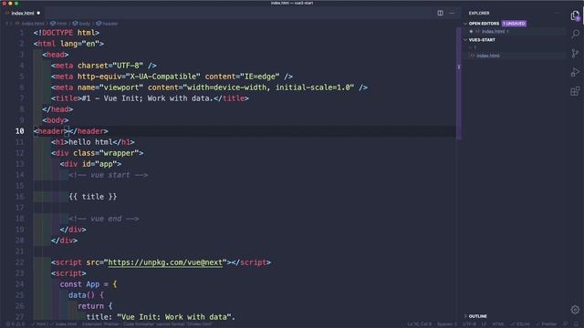This screenshot has height=328, width=584.
Task: Click the vue end comment
Action: tap(104, 219)
